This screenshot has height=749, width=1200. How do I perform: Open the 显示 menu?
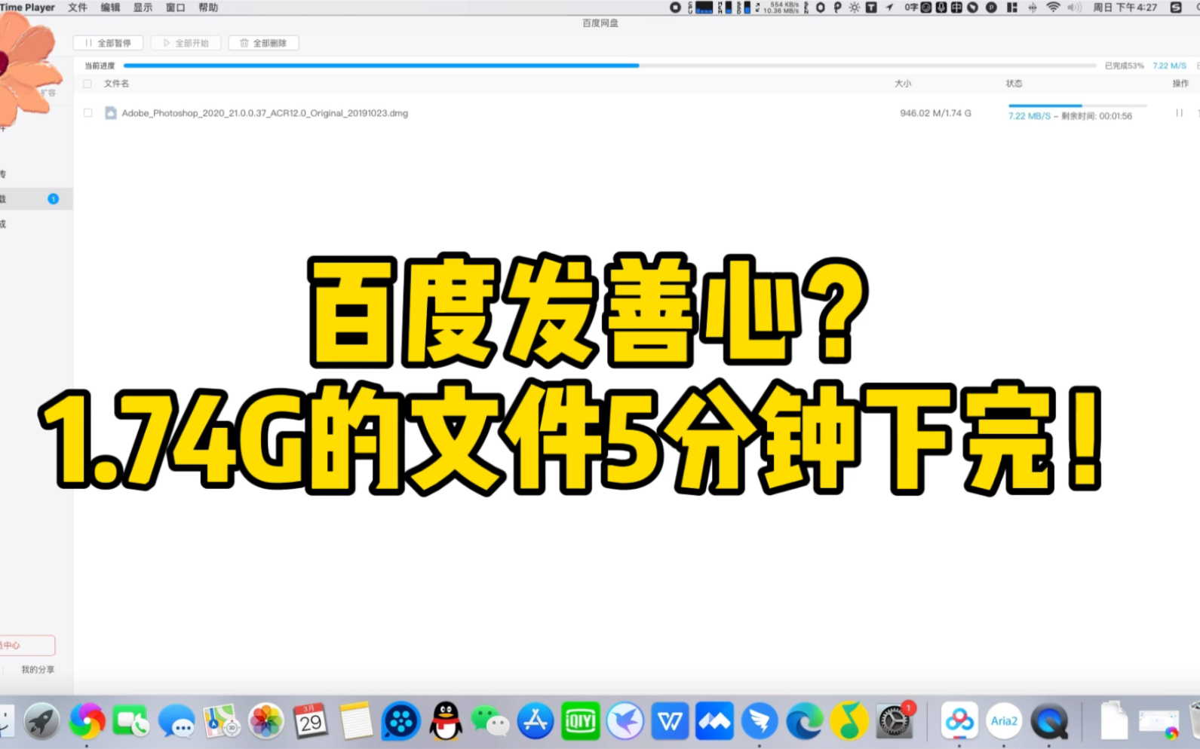coord(143,8)
